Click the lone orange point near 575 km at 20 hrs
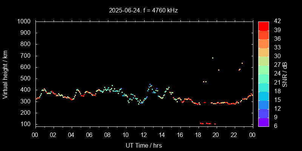 pyautogui.click(x=219, y=70)
